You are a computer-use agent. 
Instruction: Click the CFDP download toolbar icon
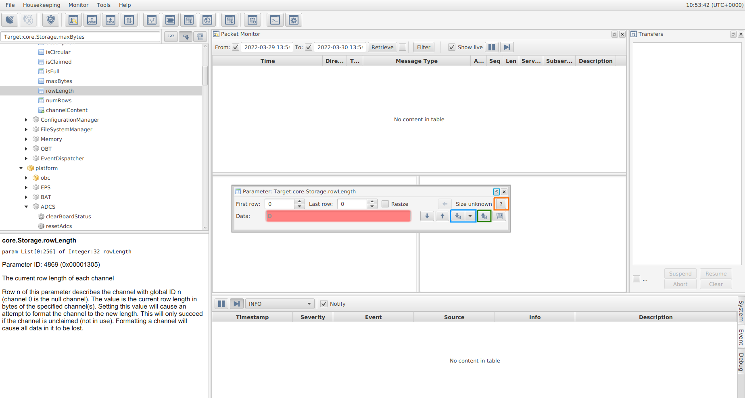coord(111,20)
